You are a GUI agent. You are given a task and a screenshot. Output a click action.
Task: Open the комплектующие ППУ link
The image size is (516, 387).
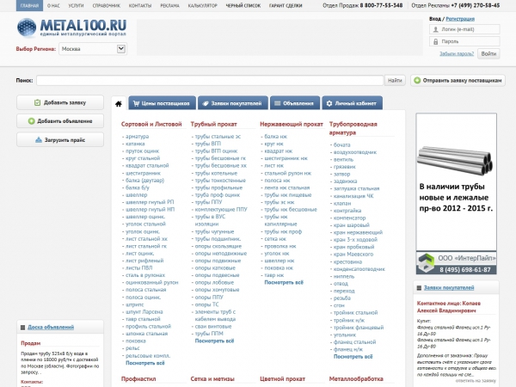[x=221, y=209]
